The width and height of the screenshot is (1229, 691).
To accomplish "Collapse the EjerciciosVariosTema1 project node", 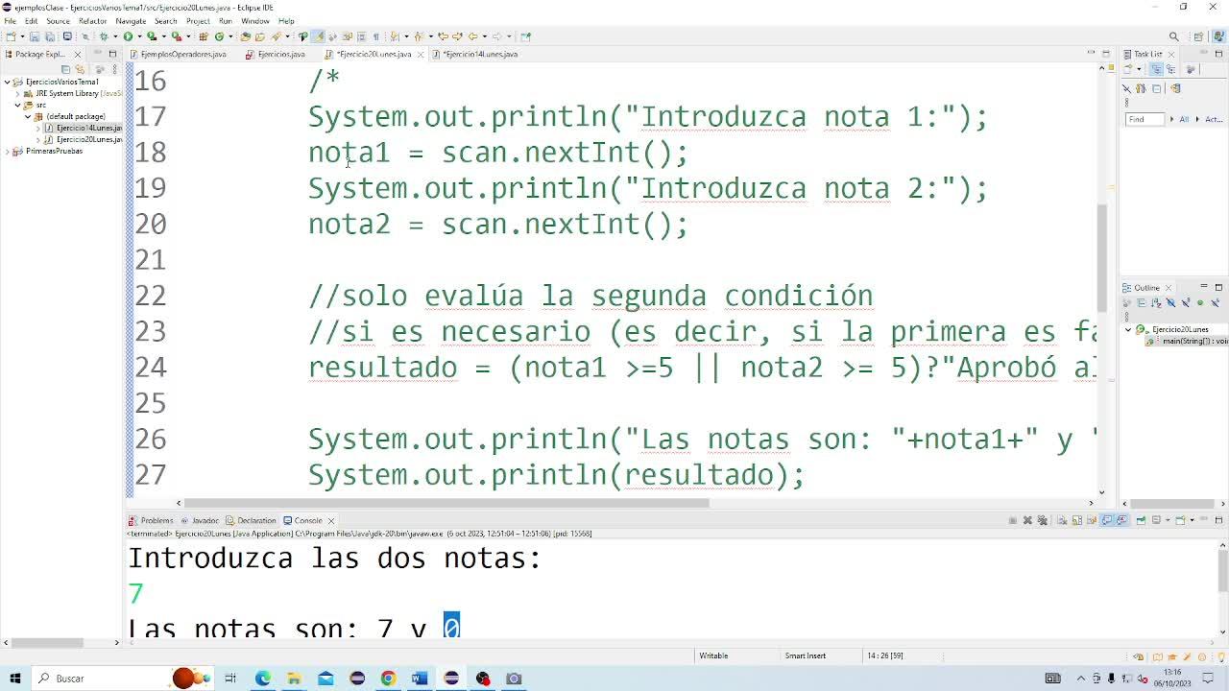I will [8, 82].
